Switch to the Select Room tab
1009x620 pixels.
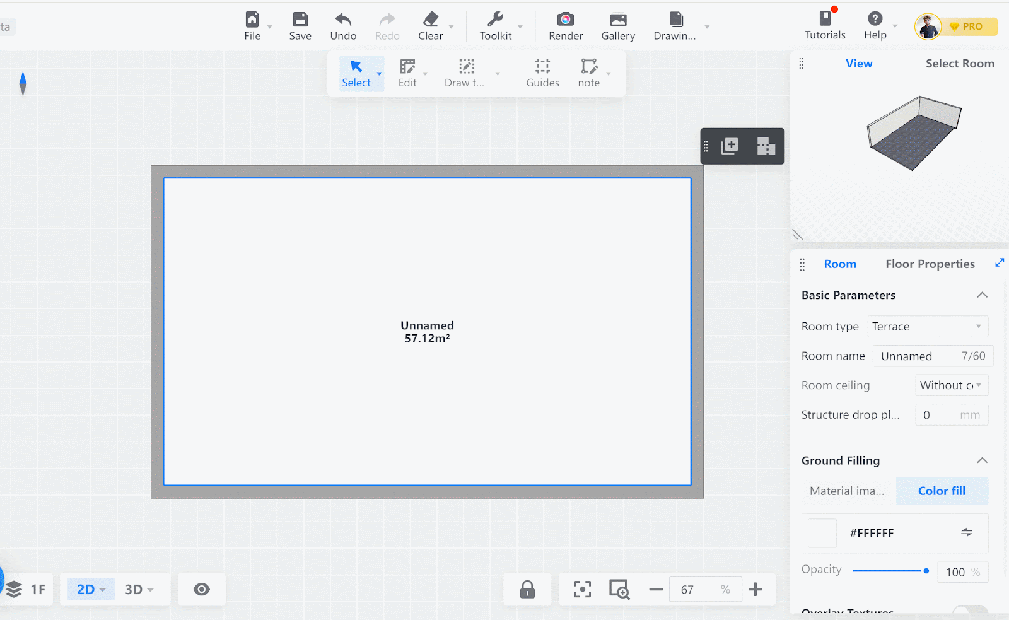coord(959,64)
